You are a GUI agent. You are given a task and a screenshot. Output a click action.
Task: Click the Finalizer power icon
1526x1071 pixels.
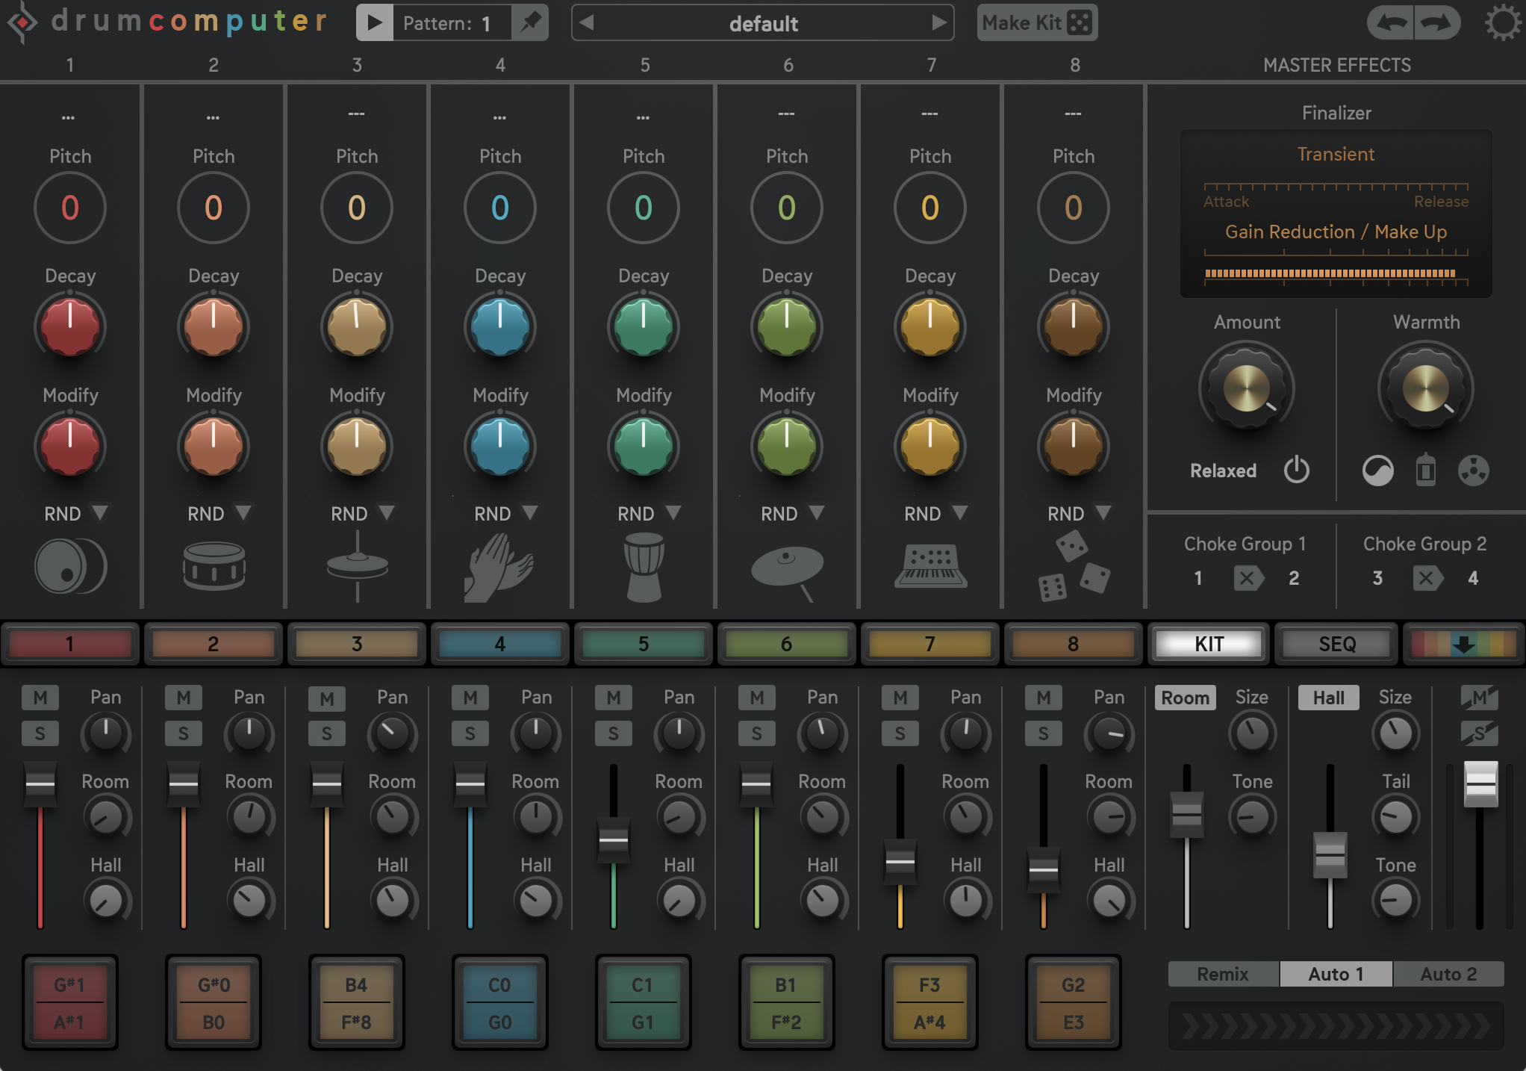[x=1297, y=470]
